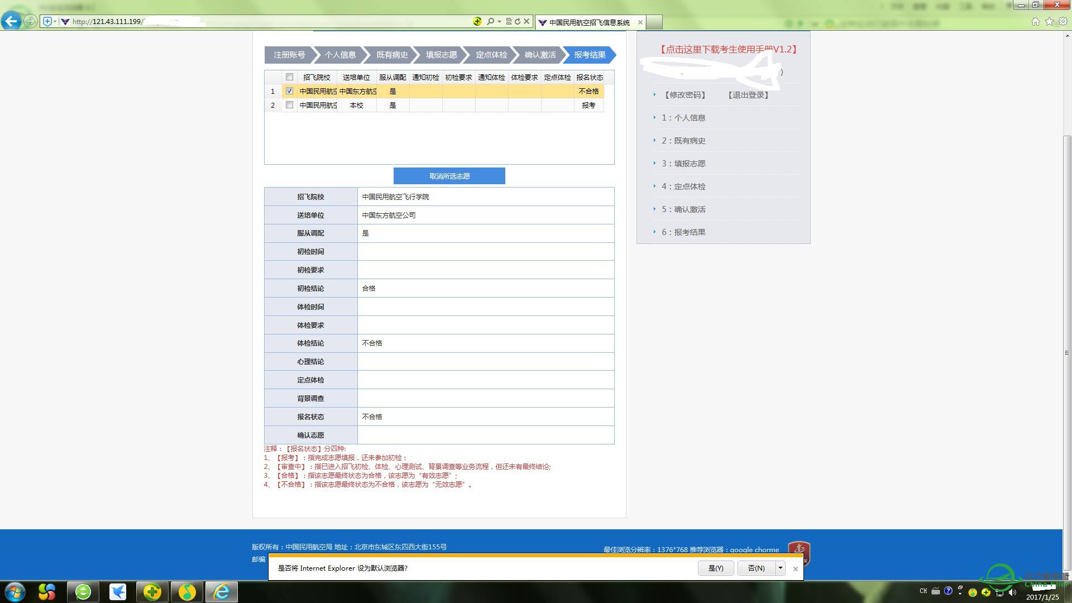Click the 取消所选志愿 button

click(449, 176)
